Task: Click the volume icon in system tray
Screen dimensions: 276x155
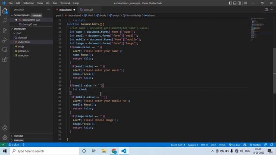Action: (241, 151)
